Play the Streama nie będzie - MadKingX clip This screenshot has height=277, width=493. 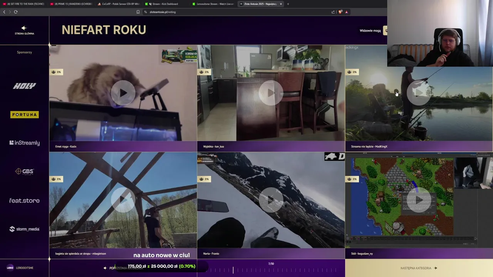point(419,93)
